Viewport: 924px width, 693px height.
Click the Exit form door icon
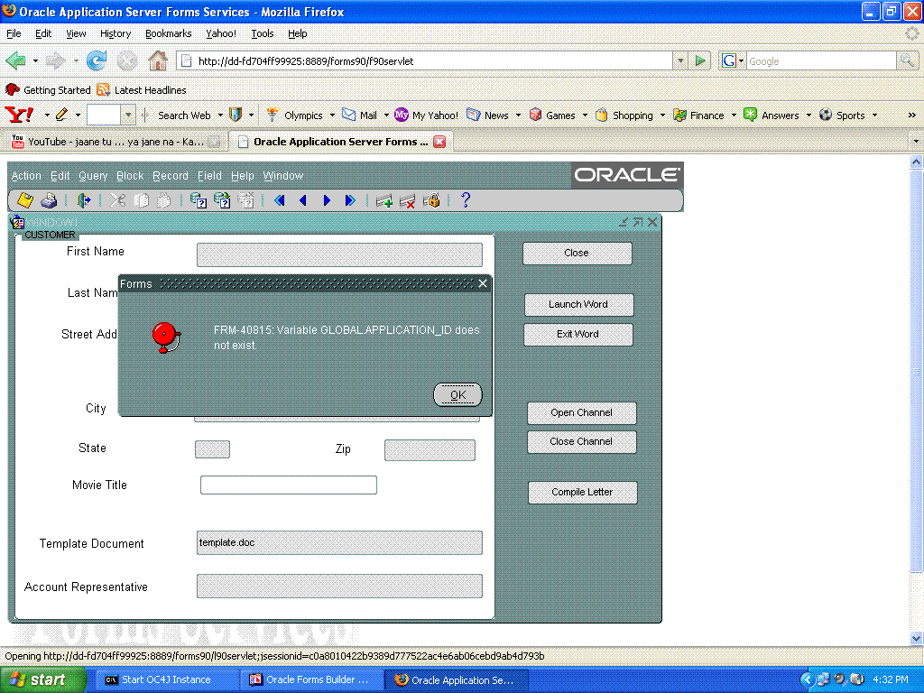pos(84,200)
